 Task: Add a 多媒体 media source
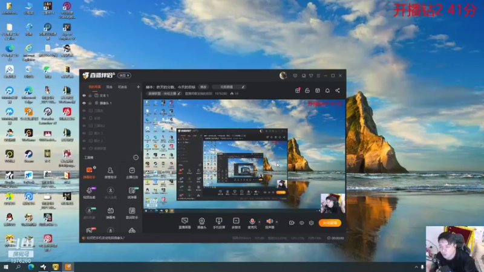[x=236, y=222]
